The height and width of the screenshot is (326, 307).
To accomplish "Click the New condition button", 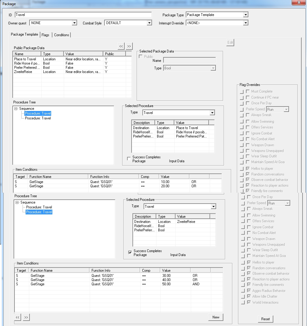I will coord(216,317).
